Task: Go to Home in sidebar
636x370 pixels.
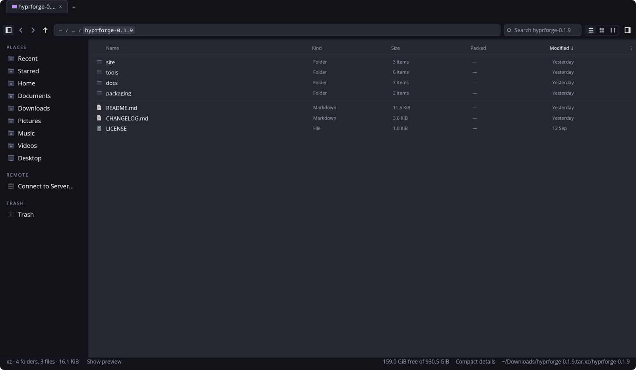Action: [x=44, y=83]
